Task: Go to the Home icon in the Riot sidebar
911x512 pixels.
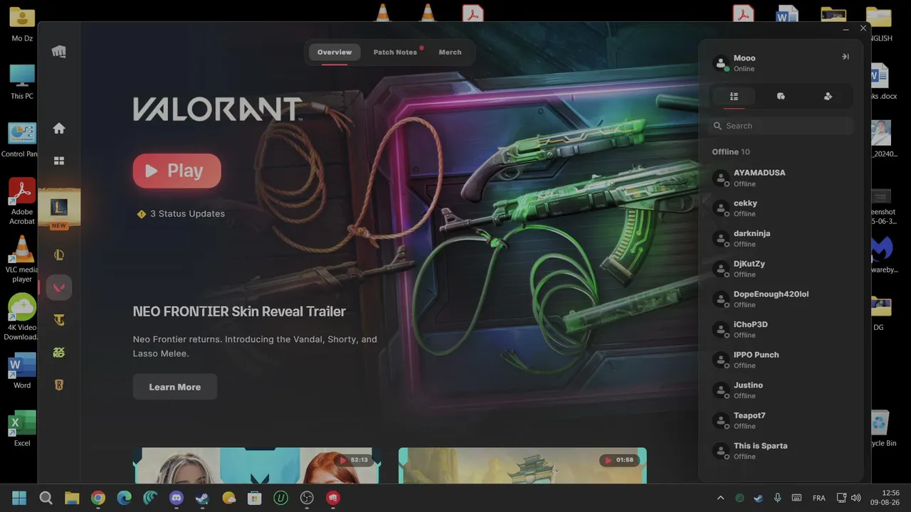Action: (59, 129)
